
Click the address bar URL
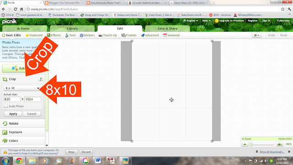tap(54, 9)
